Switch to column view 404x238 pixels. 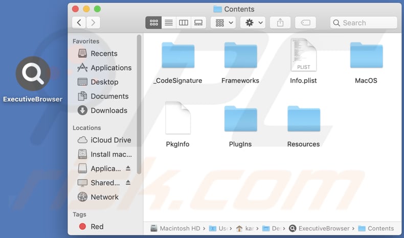(x=184, y=22)
